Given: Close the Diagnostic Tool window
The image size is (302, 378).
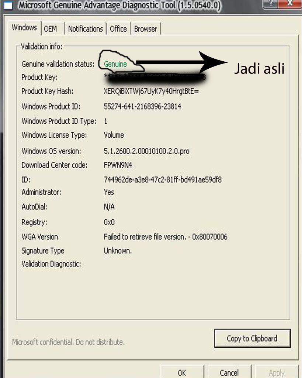Looking at the screenshot, I should pos(290,3).
